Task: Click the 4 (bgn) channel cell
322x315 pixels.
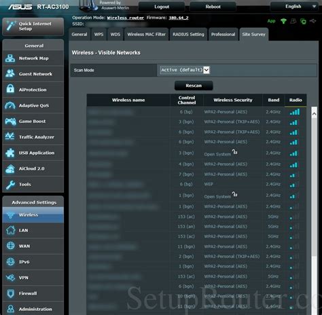Action: (x=186, y=164)
